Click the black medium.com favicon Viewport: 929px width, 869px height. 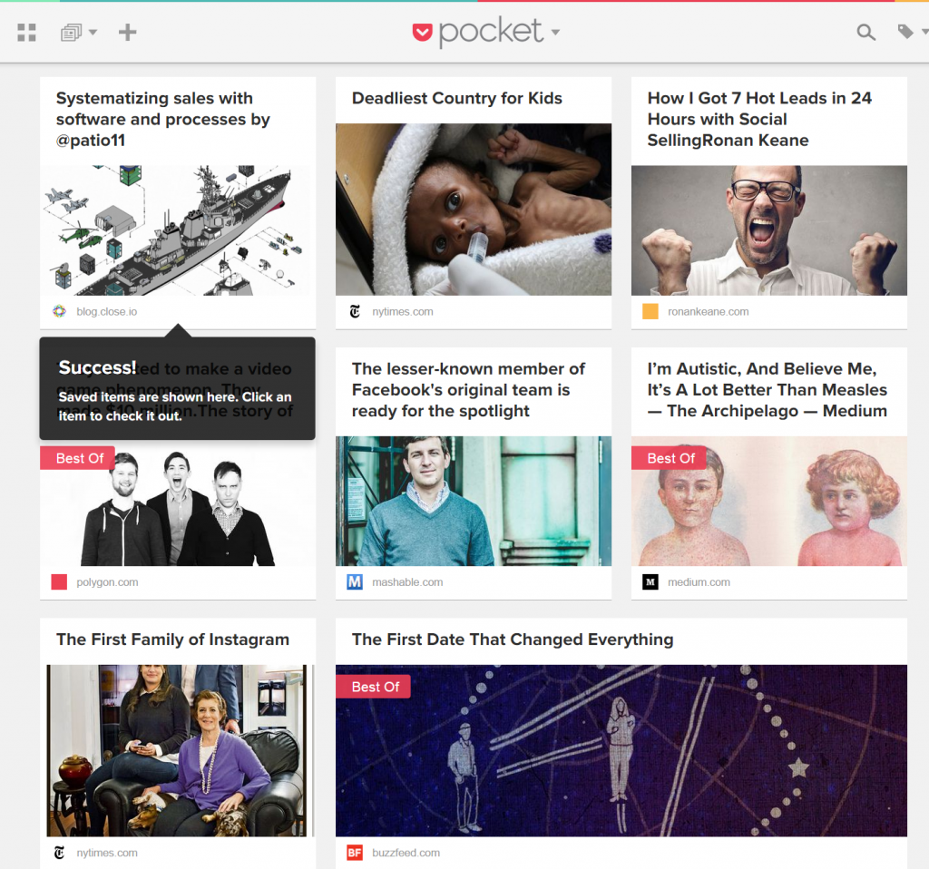click(650, 582)
